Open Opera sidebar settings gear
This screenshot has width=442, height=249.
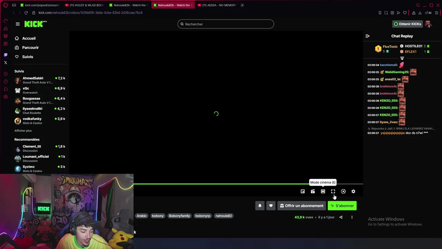tap(6, 97)
